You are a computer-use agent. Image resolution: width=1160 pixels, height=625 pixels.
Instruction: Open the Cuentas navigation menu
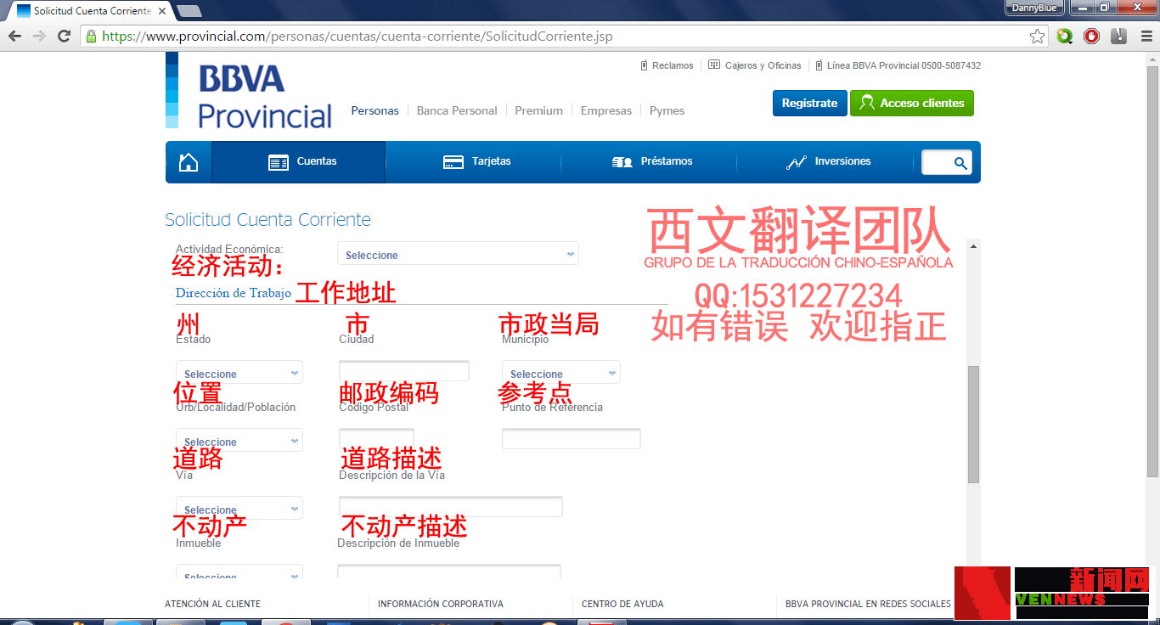pos(299,162)
